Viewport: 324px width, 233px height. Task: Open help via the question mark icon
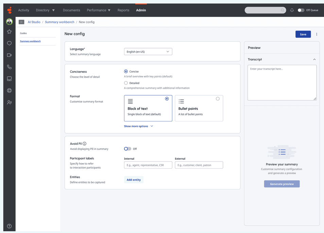pyautogui.click(x=9, y=226)
